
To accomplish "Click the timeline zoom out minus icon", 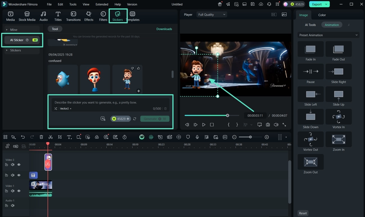I will click(234, 137).
